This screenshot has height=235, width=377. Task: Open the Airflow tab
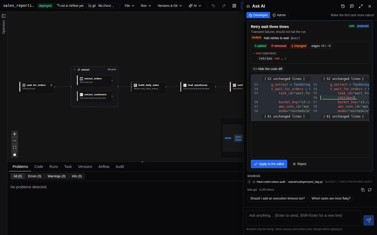pyautogui.click(x=104, y=167)
